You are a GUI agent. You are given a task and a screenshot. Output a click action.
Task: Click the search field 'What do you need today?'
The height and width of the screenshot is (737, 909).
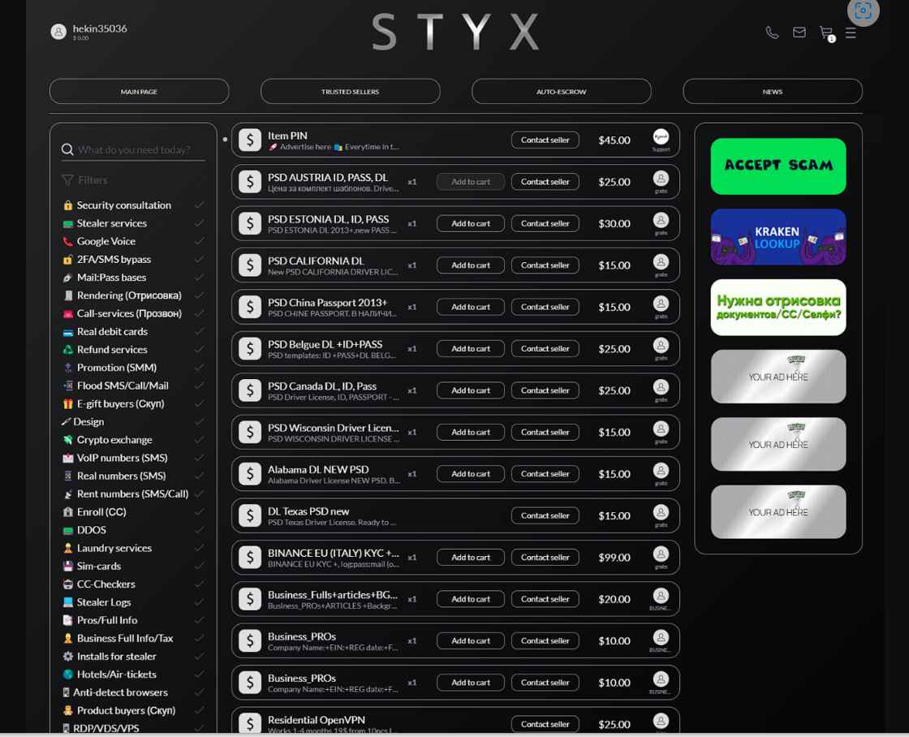134,149
